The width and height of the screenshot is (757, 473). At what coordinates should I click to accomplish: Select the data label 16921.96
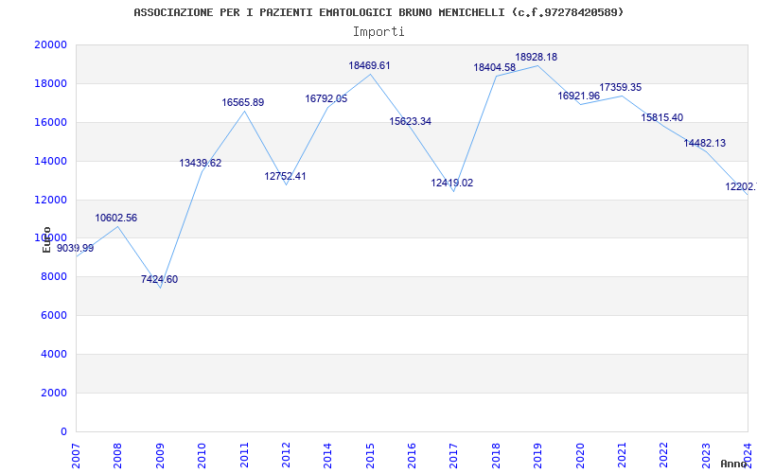click(x=579, y=96)
